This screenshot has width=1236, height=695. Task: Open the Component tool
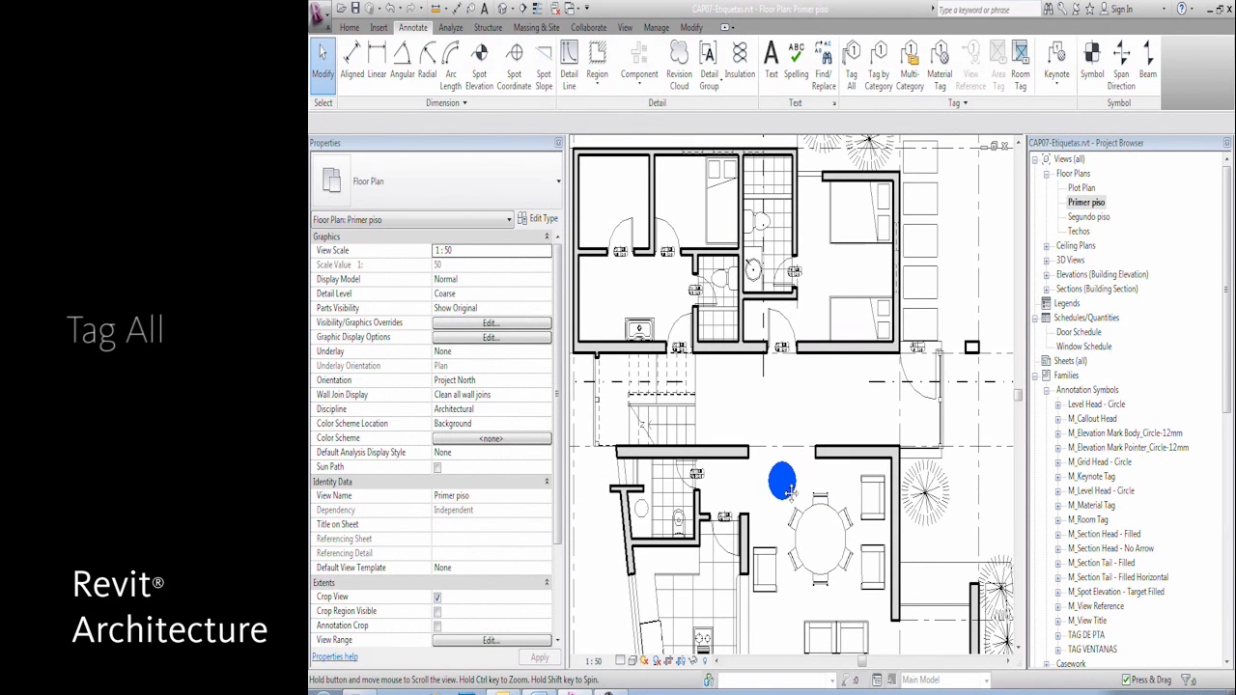[639, 64]
